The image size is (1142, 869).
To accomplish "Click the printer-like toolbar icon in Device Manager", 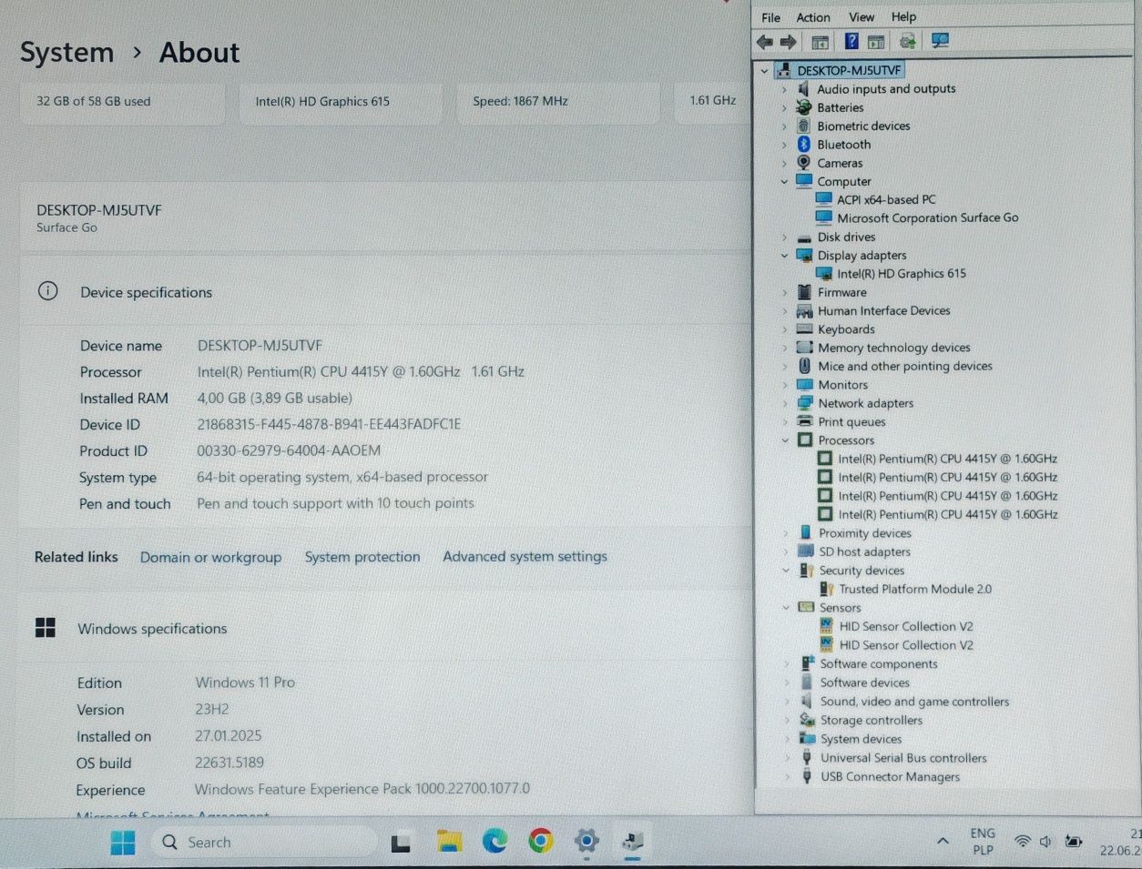I will [x=907, y=42].
